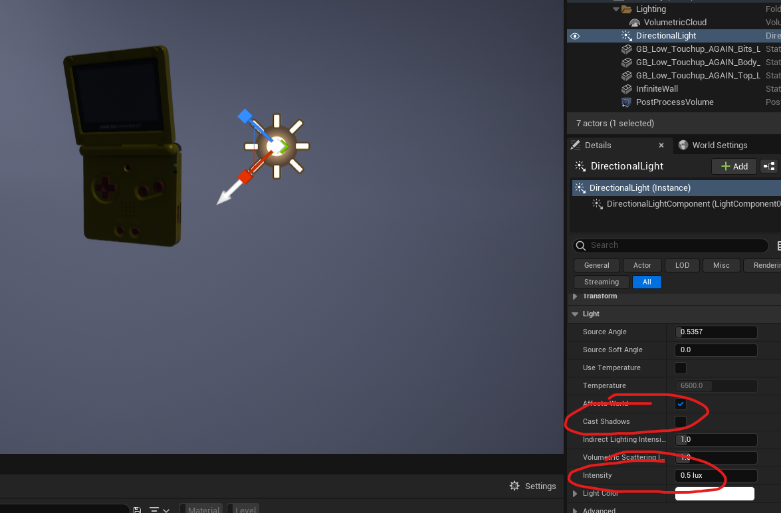Select DirectionalLightComponent (LightComponent0) row
Image resolution: width=781 pixels, height=513 pixels.
tap(676, 204)
